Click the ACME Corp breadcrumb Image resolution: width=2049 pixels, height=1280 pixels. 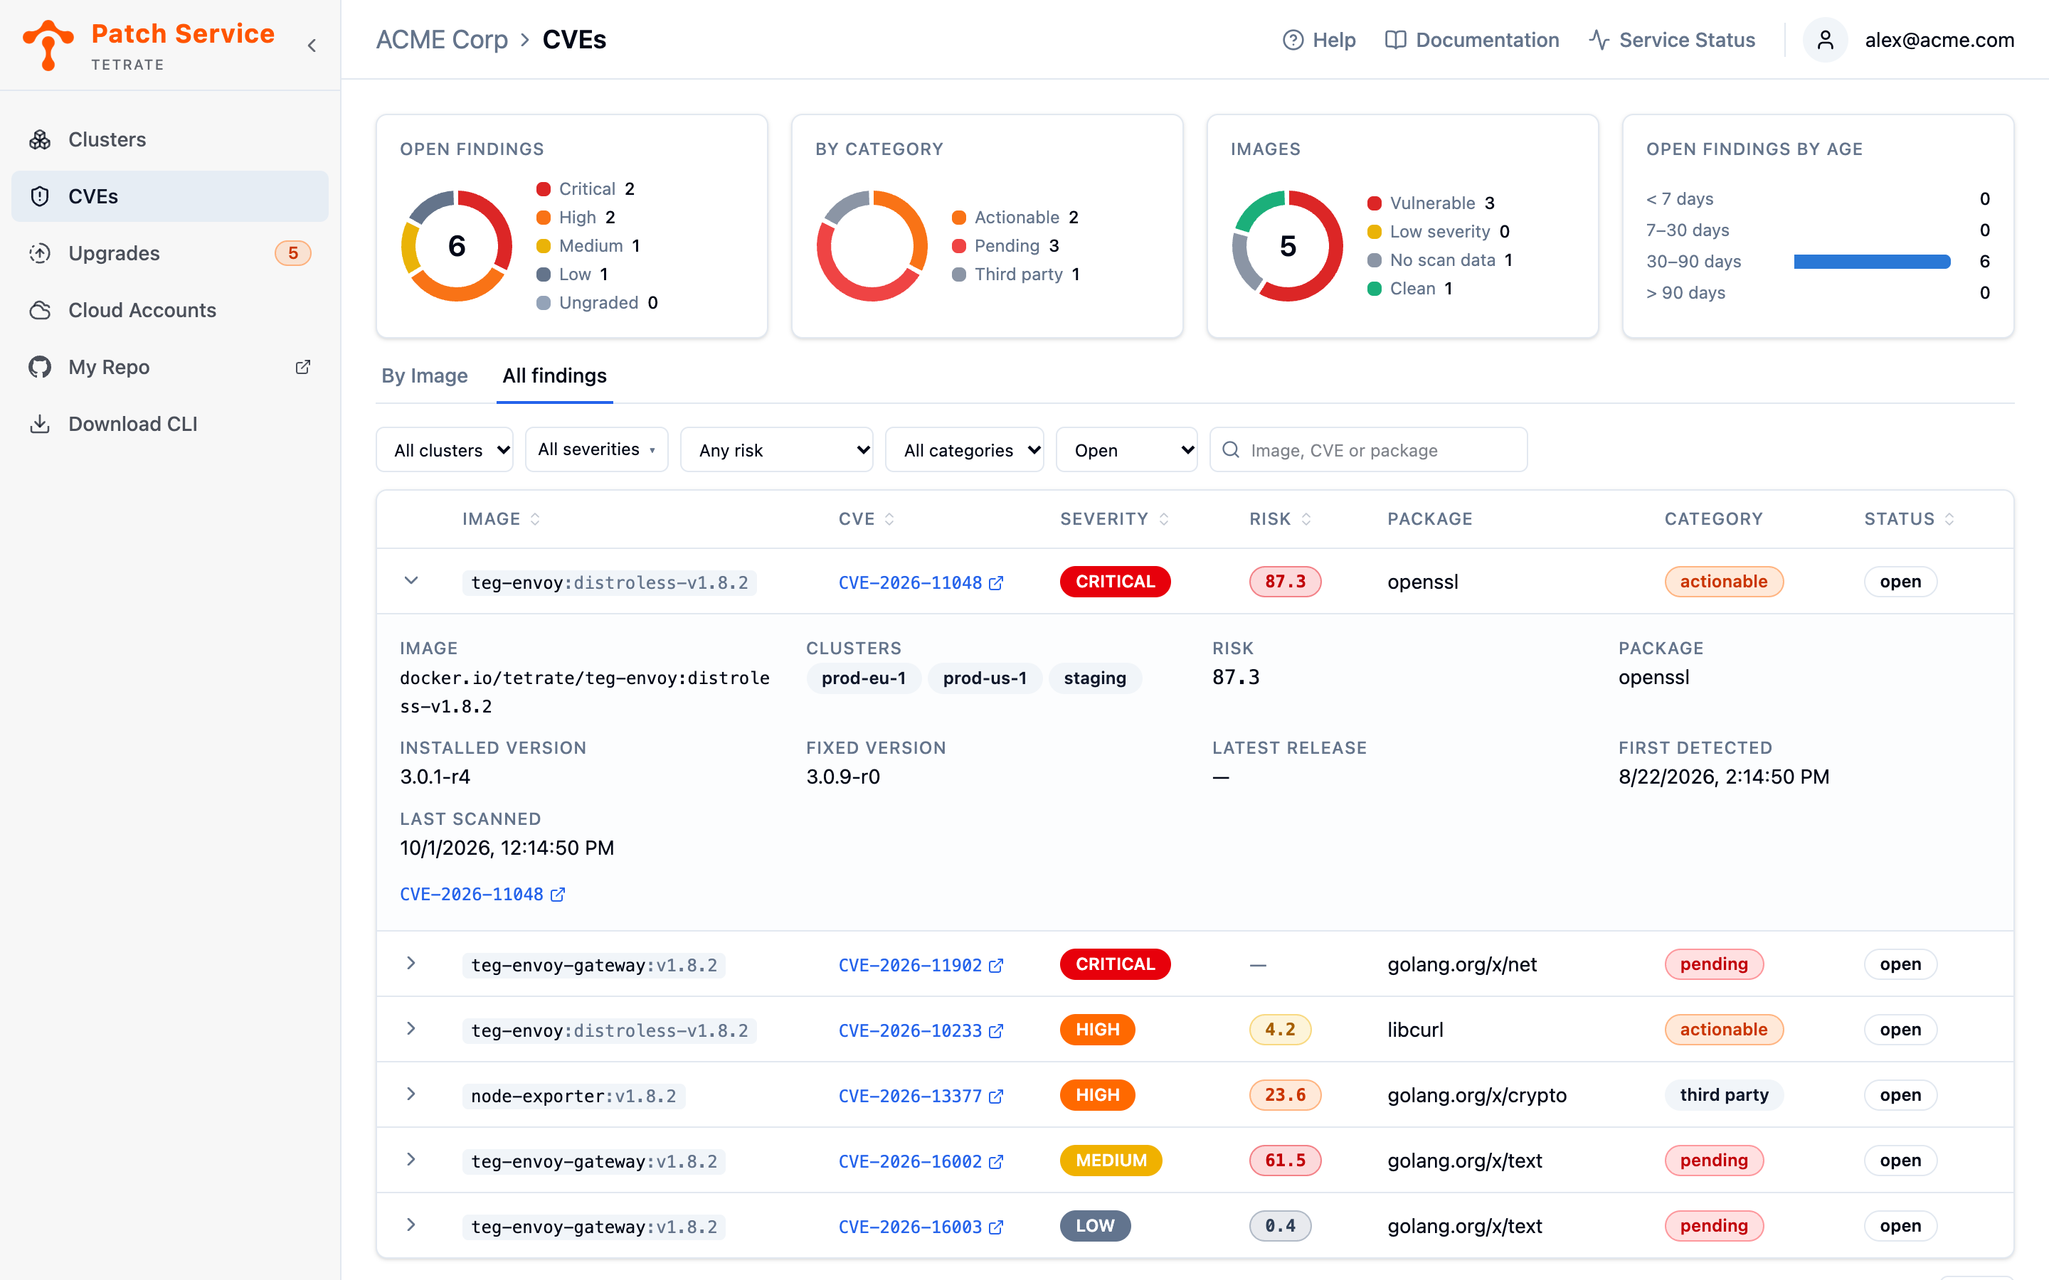coord(442,40)
